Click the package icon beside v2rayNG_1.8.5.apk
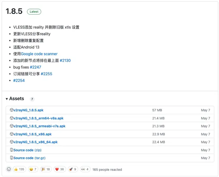Image resolution: width=219 pixels, height=177 pixels. click(12, 110)
